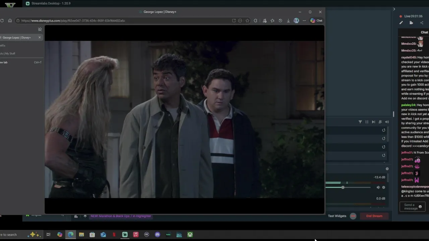Open media control music note icon
Viewport: 429px width, 241px height.
click(x=264, y=20)
